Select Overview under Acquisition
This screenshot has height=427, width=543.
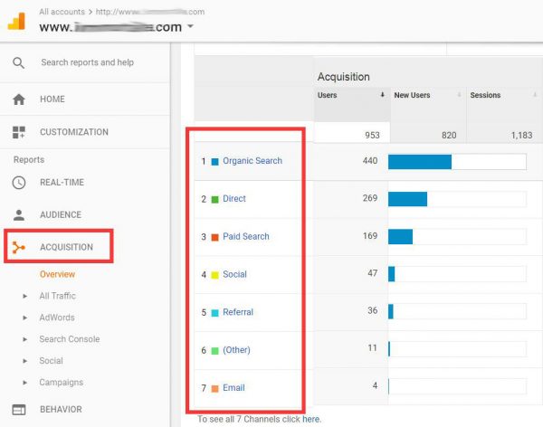click(x=57, y=274)
